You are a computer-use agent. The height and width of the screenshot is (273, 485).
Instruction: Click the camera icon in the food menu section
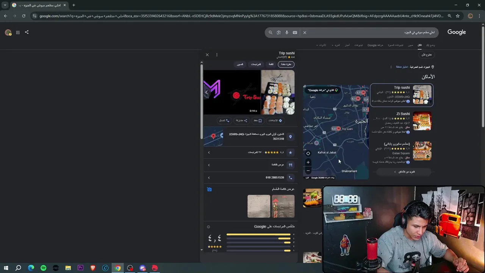tap(209, 189)
